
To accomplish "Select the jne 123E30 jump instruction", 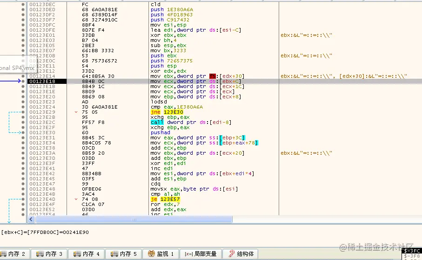I will (x=167, y=112).
